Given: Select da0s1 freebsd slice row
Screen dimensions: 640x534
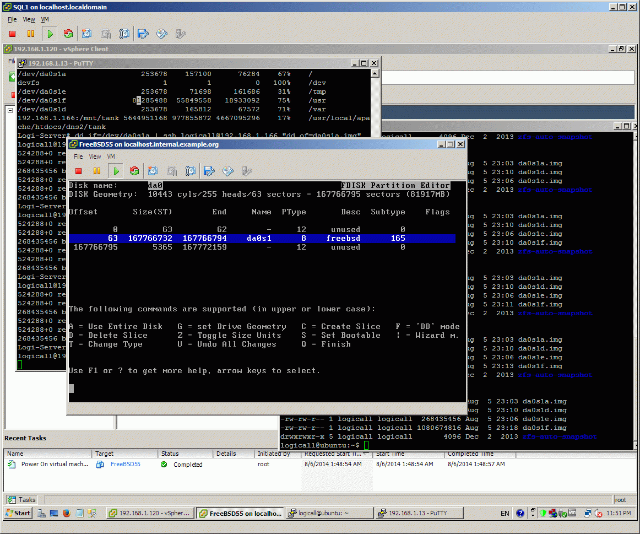Looking at the screenshot, I should tap(262, 239).
